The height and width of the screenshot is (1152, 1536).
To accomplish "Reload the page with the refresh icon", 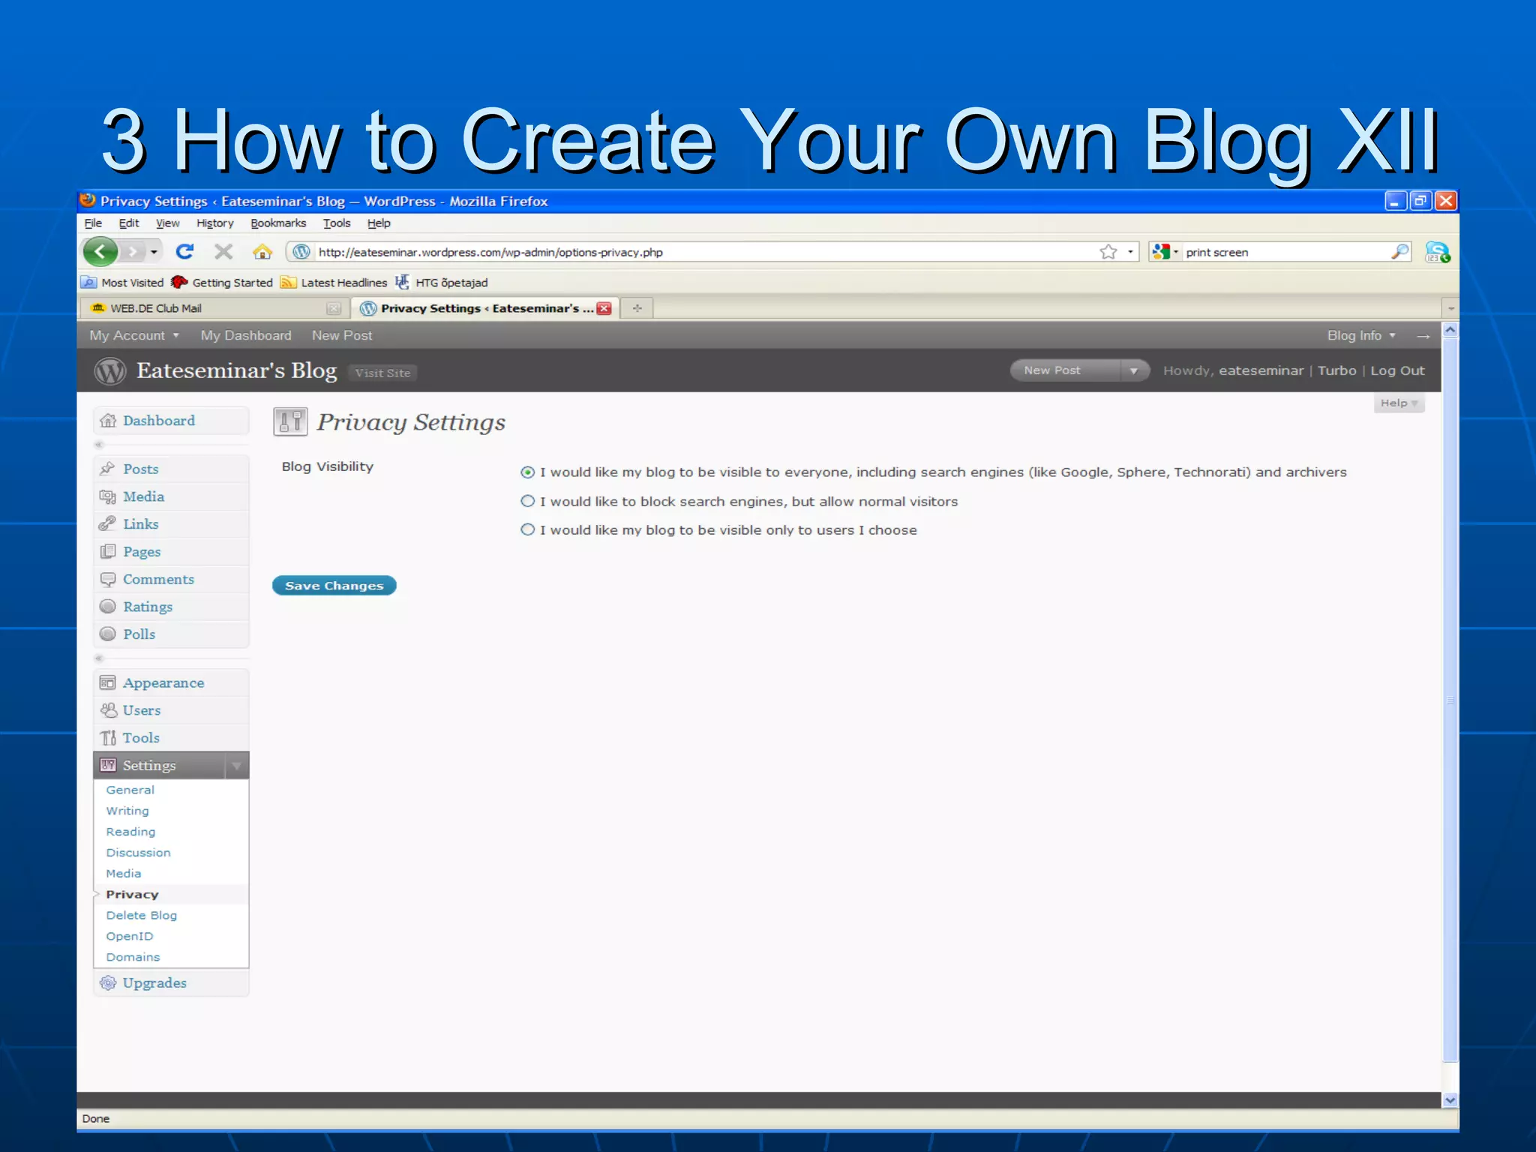I will point(184,252).
